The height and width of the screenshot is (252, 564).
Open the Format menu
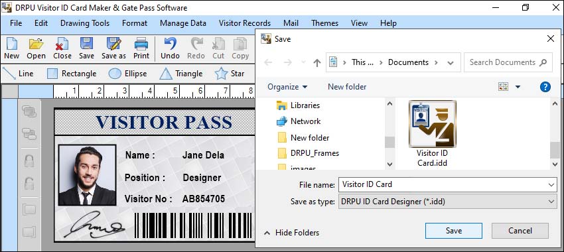[135, 23]
